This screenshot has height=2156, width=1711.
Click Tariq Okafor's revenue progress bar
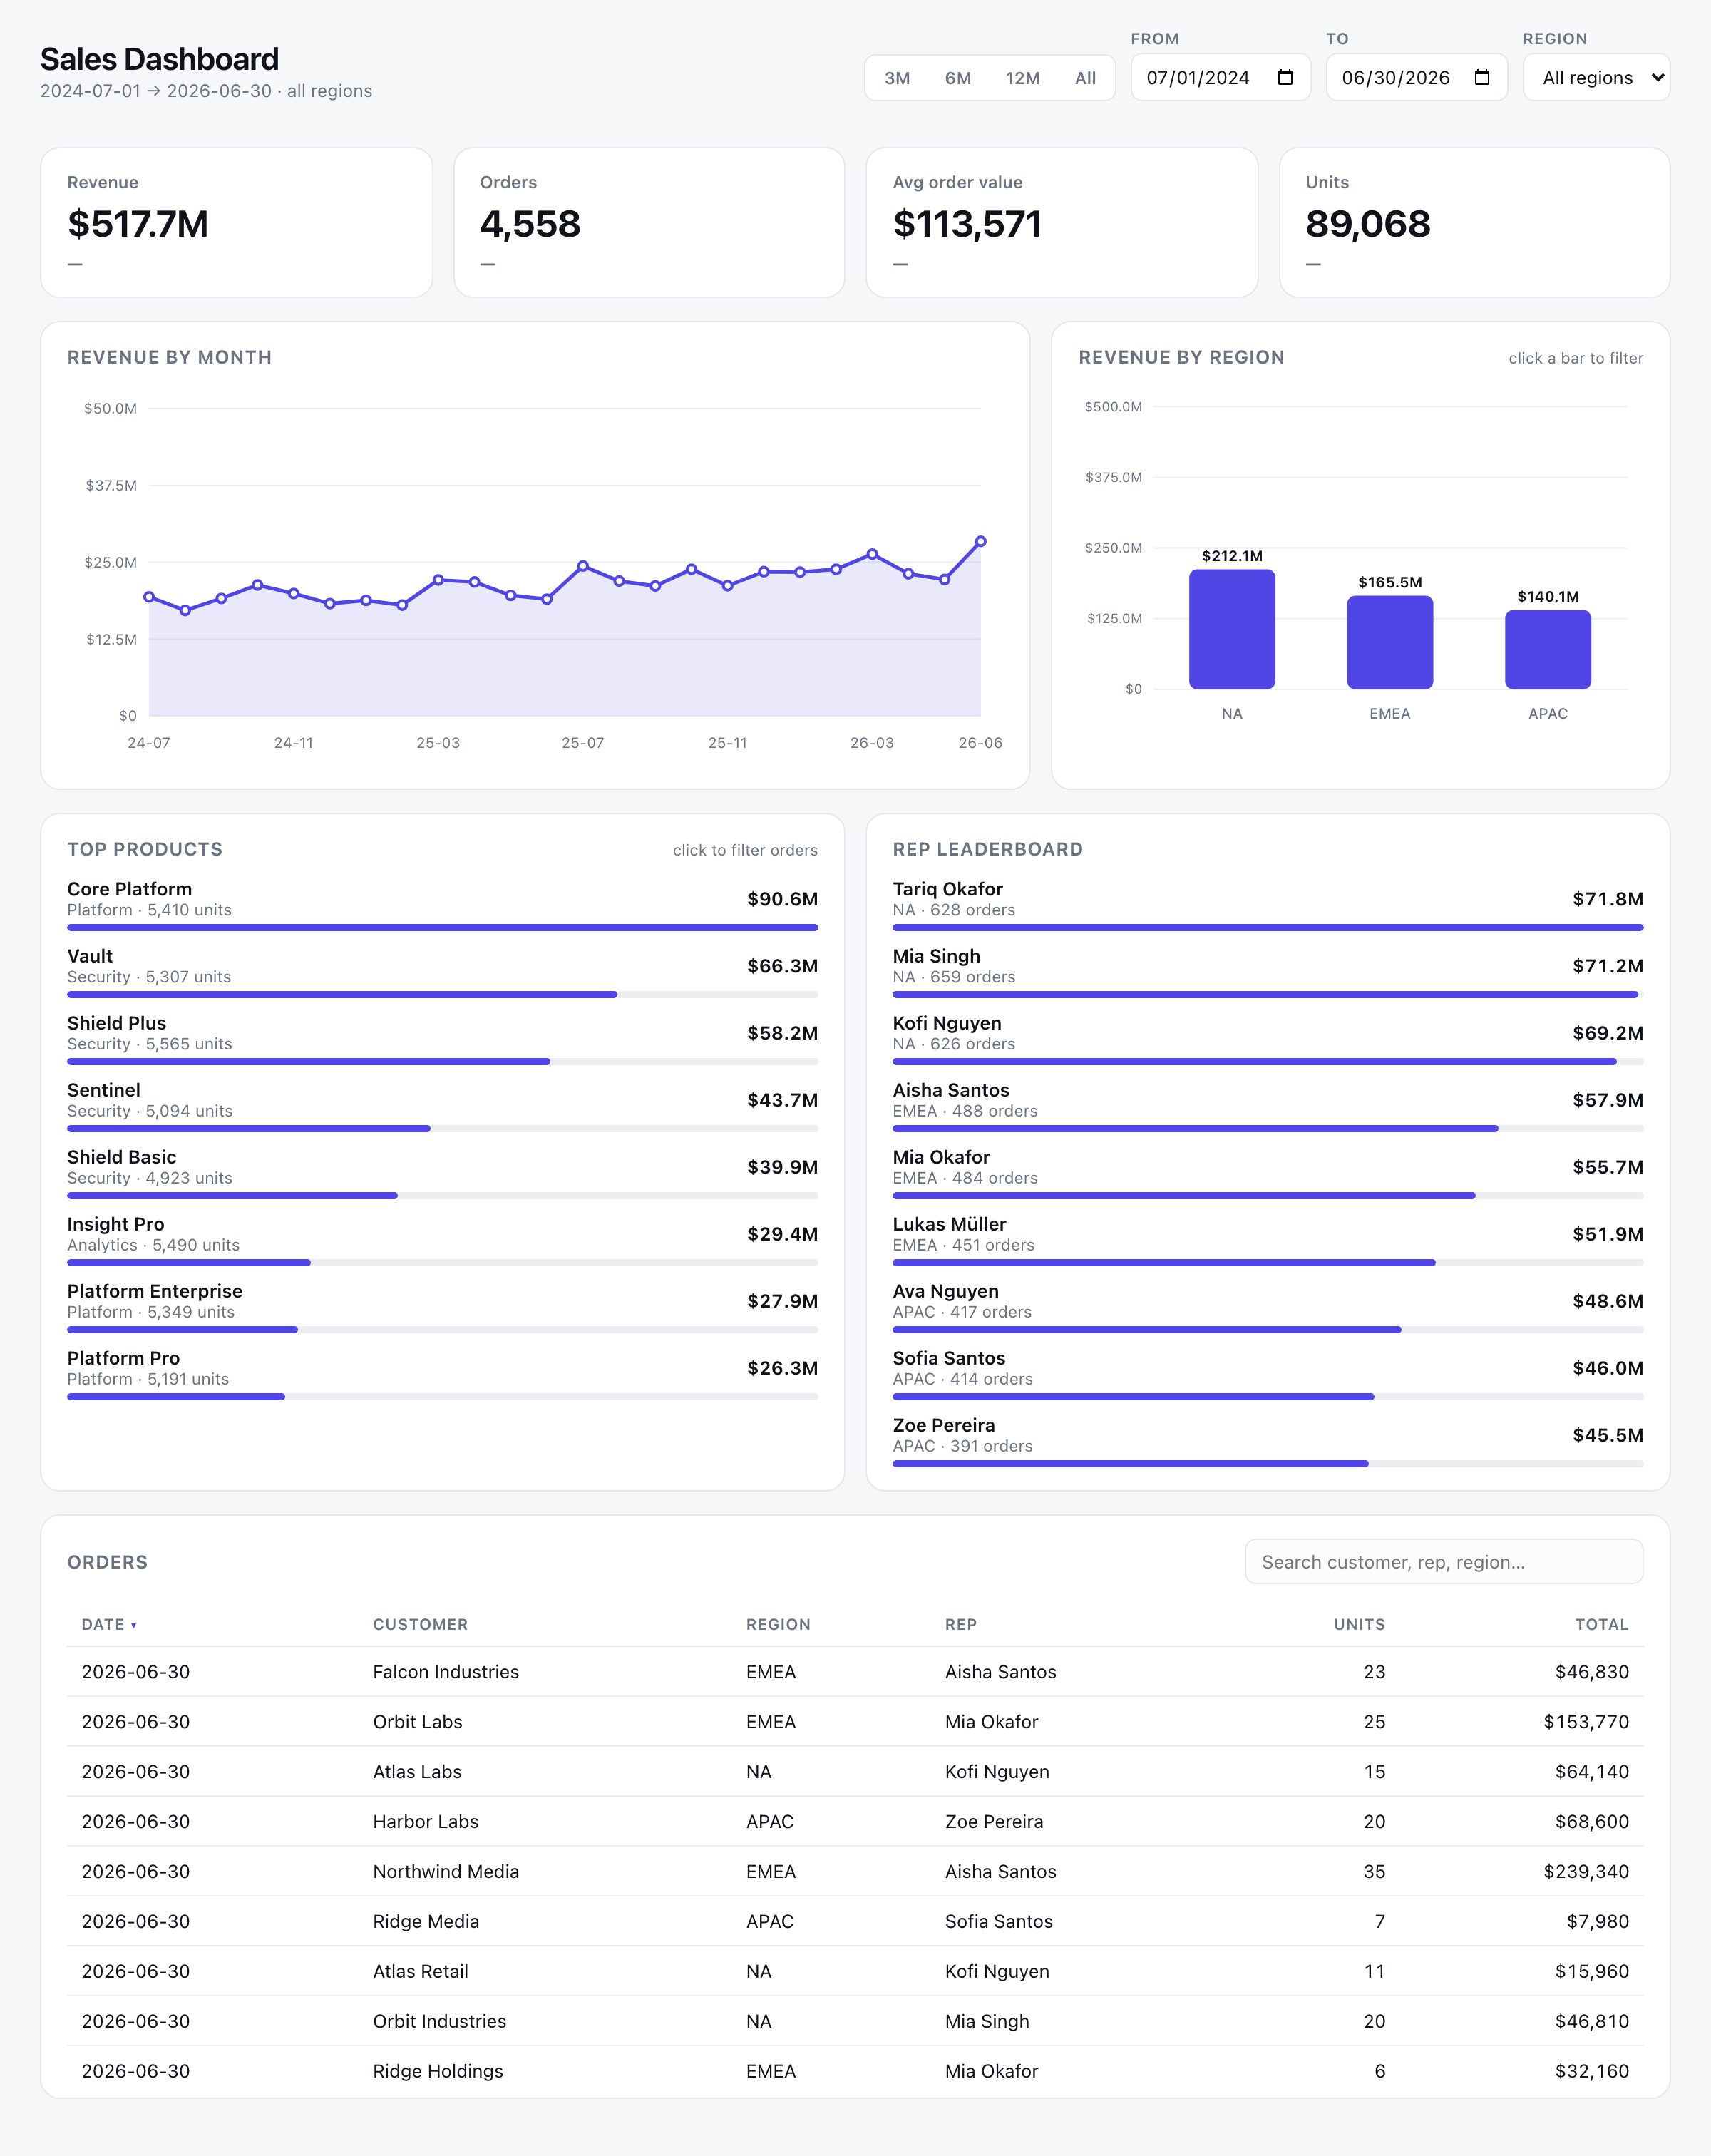tap(1268, 928)
